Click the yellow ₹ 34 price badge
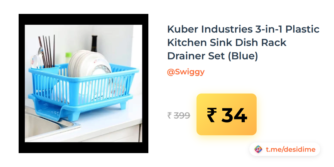 click(227, 114)
